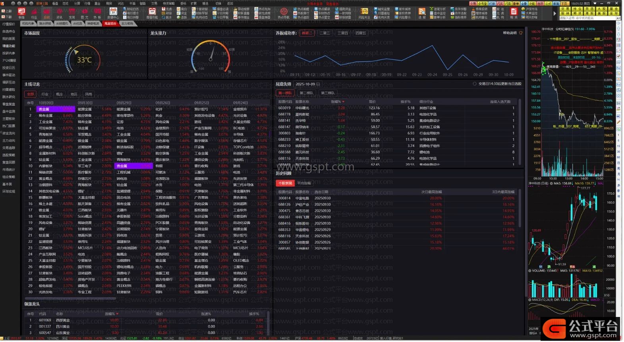Screen dimensions: 624x342
Task: Expand the toolbar with right arrow
Action: click(x=554, y=13)
